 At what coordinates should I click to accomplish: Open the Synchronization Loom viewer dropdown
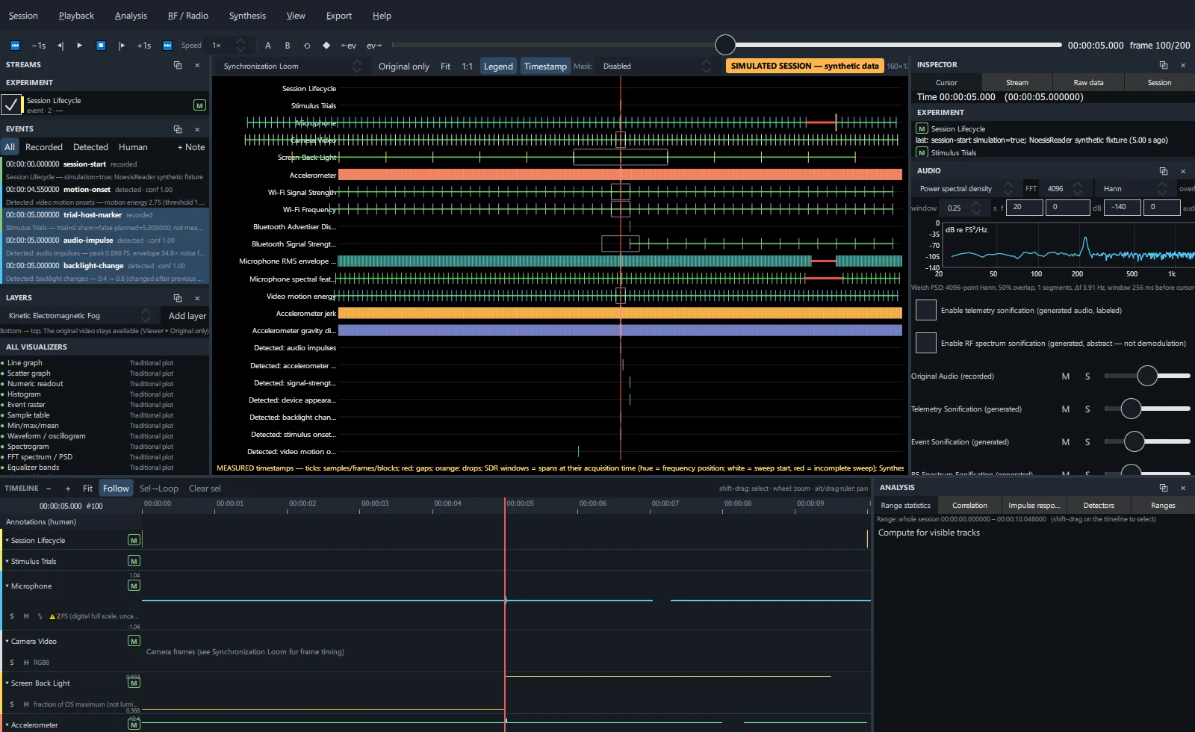[x=291, y=66]
